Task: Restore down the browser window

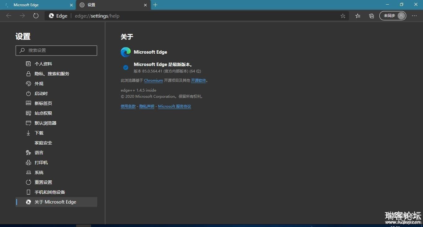Action: click(x=402, y=5)
